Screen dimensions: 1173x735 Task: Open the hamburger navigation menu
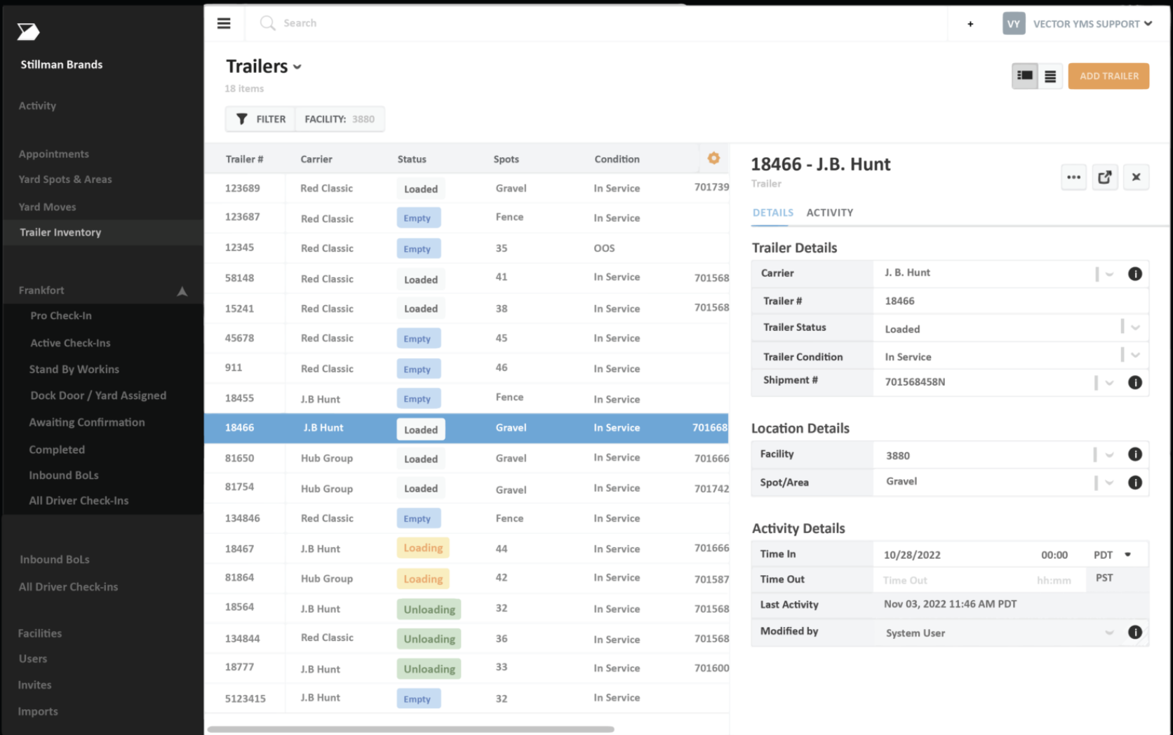(x=224, y=23)
